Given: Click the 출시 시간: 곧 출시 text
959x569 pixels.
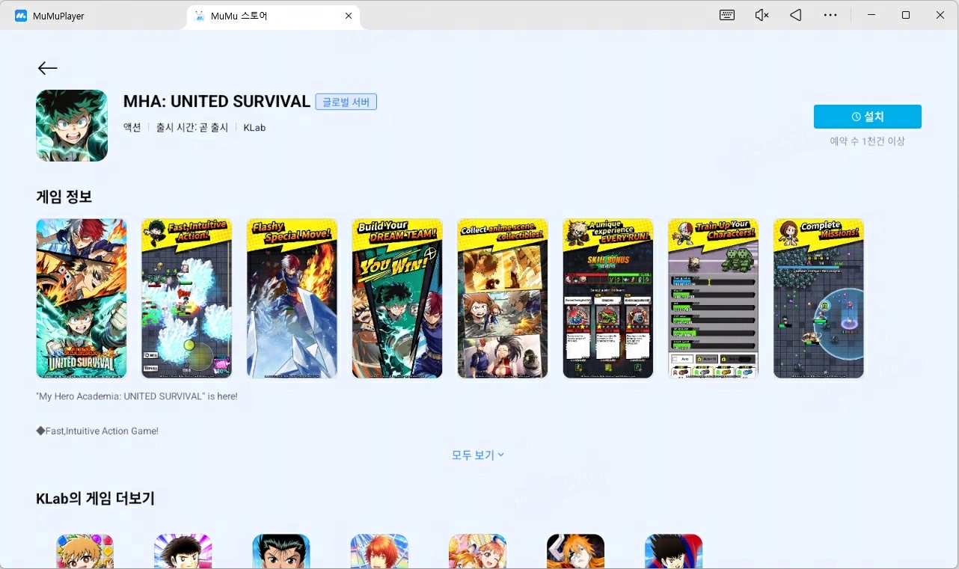Looking at the screenshot, I should coord(192,128).
